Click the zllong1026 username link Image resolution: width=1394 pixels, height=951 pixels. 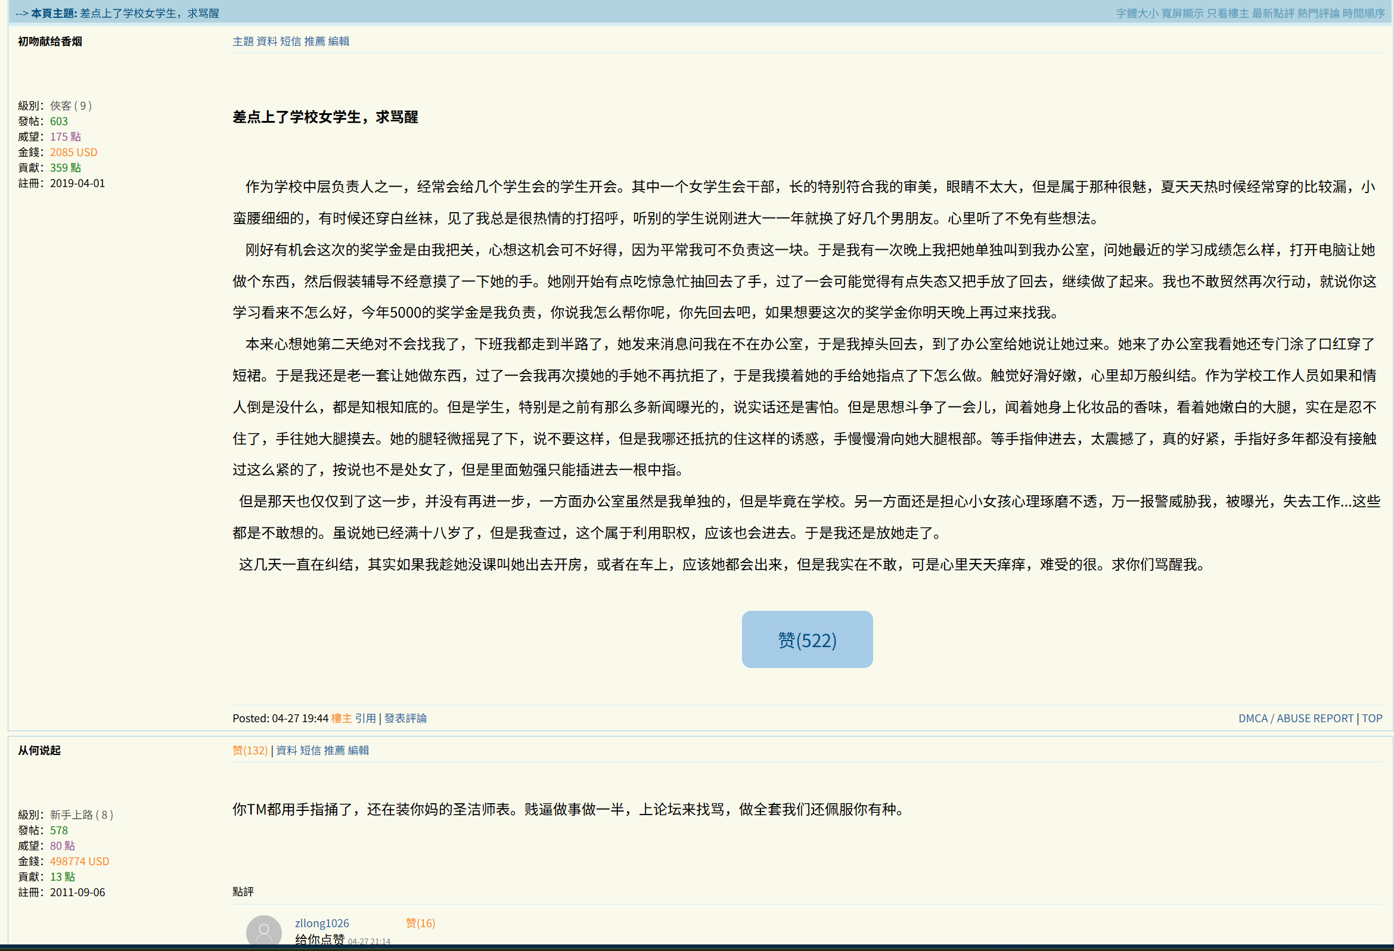pyautogui.click(x=321, y=924)
